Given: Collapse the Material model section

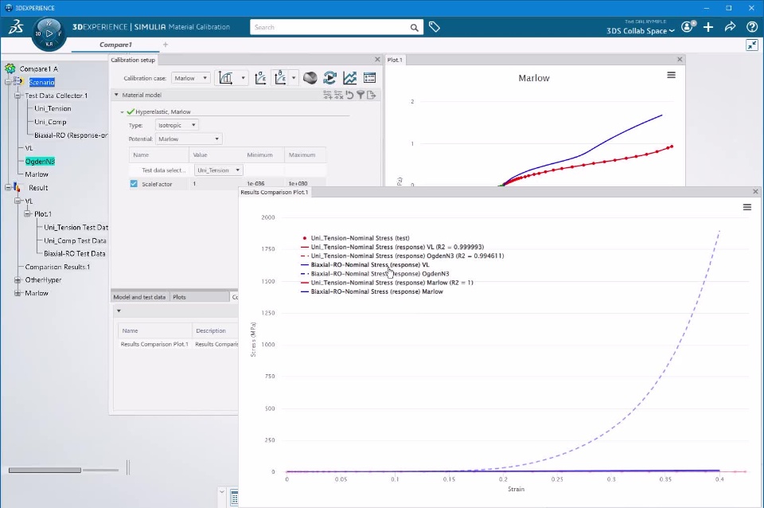Looking at the screenshot, I should tap(116, 95).
